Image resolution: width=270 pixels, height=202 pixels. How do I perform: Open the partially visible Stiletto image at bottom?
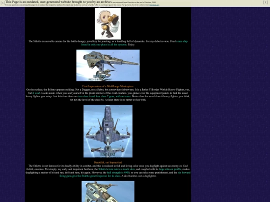pos(108,192)
